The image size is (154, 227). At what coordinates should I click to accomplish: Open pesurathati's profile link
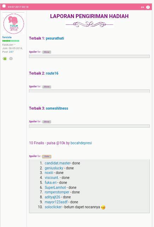coord(55,38)
